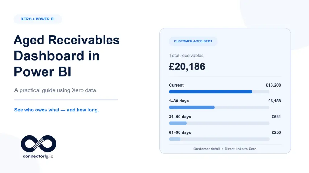The image size is (309, 173).
Task: Click the £20,186 total receivables figure
Action: [187, 66]
